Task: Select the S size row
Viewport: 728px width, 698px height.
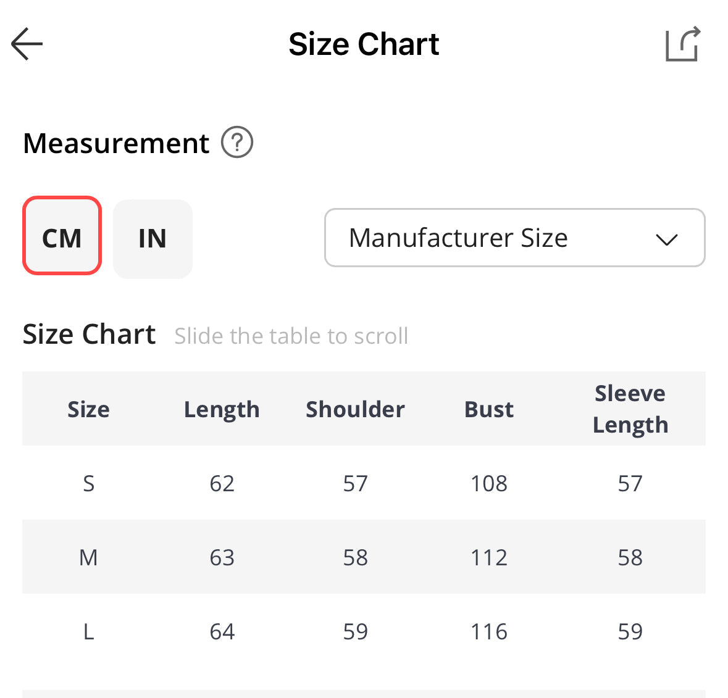Action: [88, 483]
